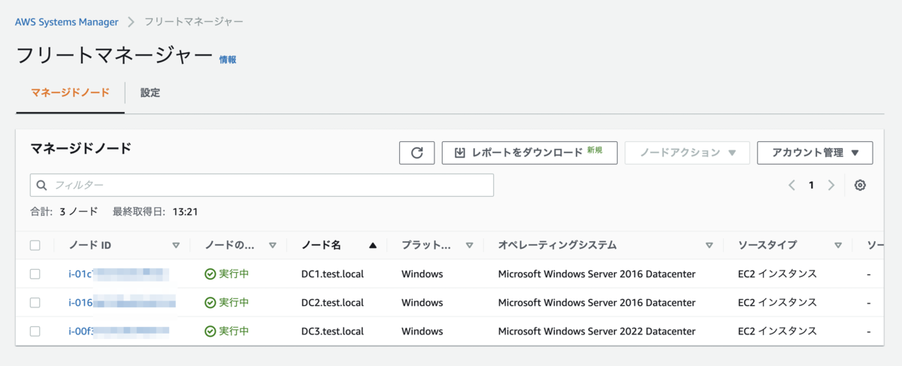This screenshot has height=366, width=902.
Task: Click the 情報 link beside the title
Action: [228, 59]
